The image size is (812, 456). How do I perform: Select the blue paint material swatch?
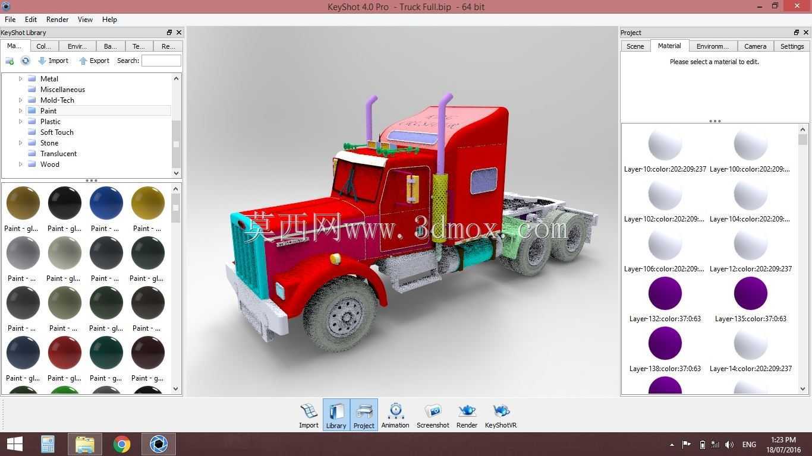(106, 202)
